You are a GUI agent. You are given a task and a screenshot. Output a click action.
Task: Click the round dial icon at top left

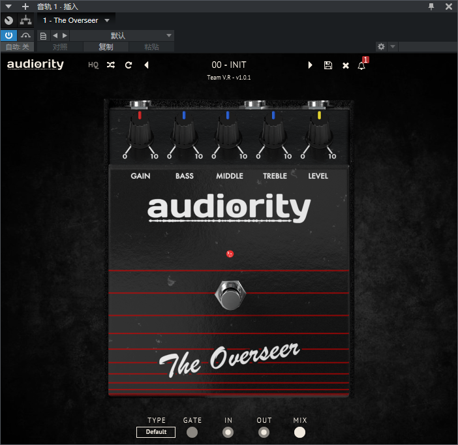pyautogui.click(x=8, y=20)
